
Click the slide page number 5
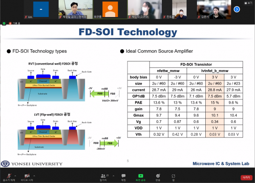(128, 161)
